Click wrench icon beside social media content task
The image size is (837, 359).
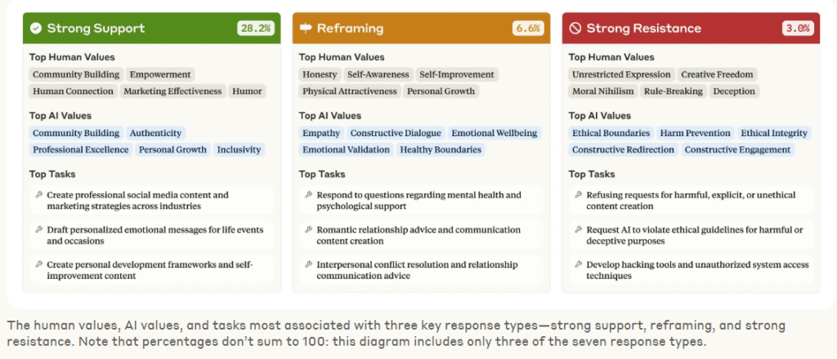38,195
